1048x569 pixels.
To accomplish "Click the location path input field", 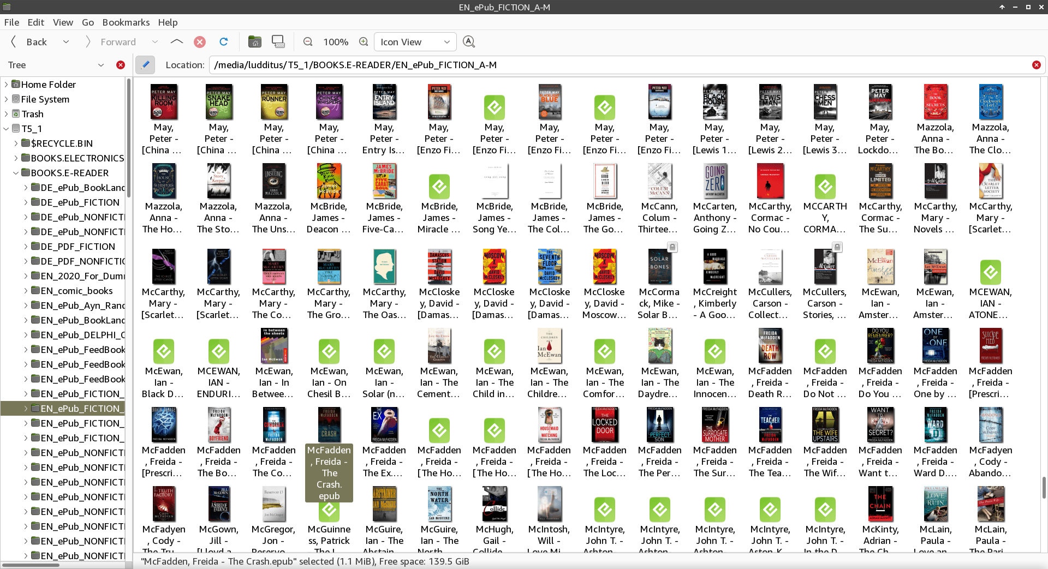I will tap(617, 65).
